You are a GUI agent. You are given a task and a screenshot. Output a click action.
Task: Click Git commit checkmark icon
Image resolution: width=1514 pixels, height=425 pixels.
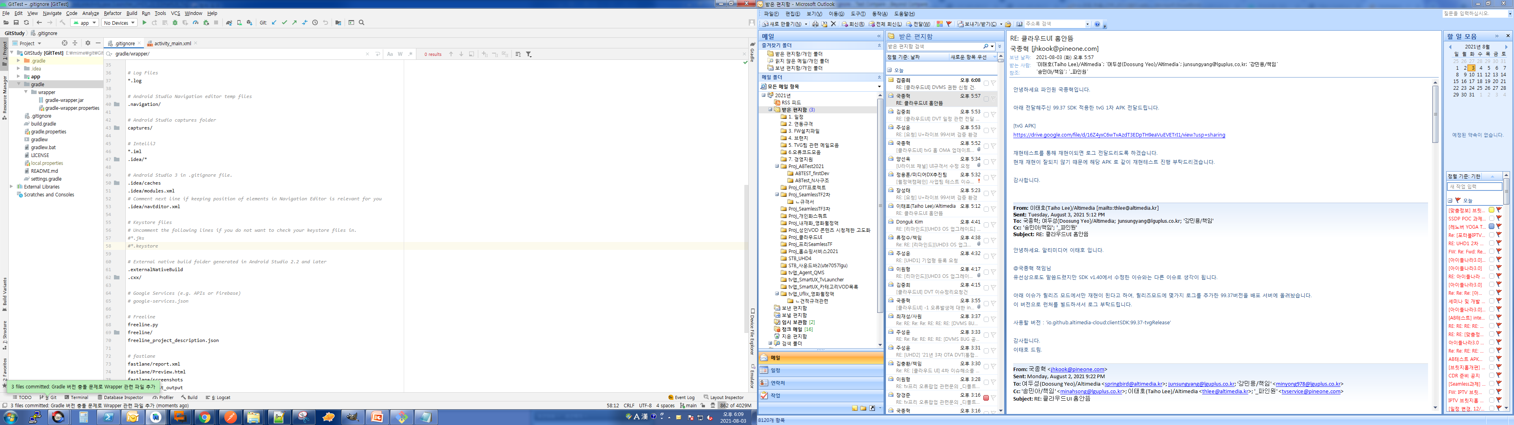click(284, 23)
